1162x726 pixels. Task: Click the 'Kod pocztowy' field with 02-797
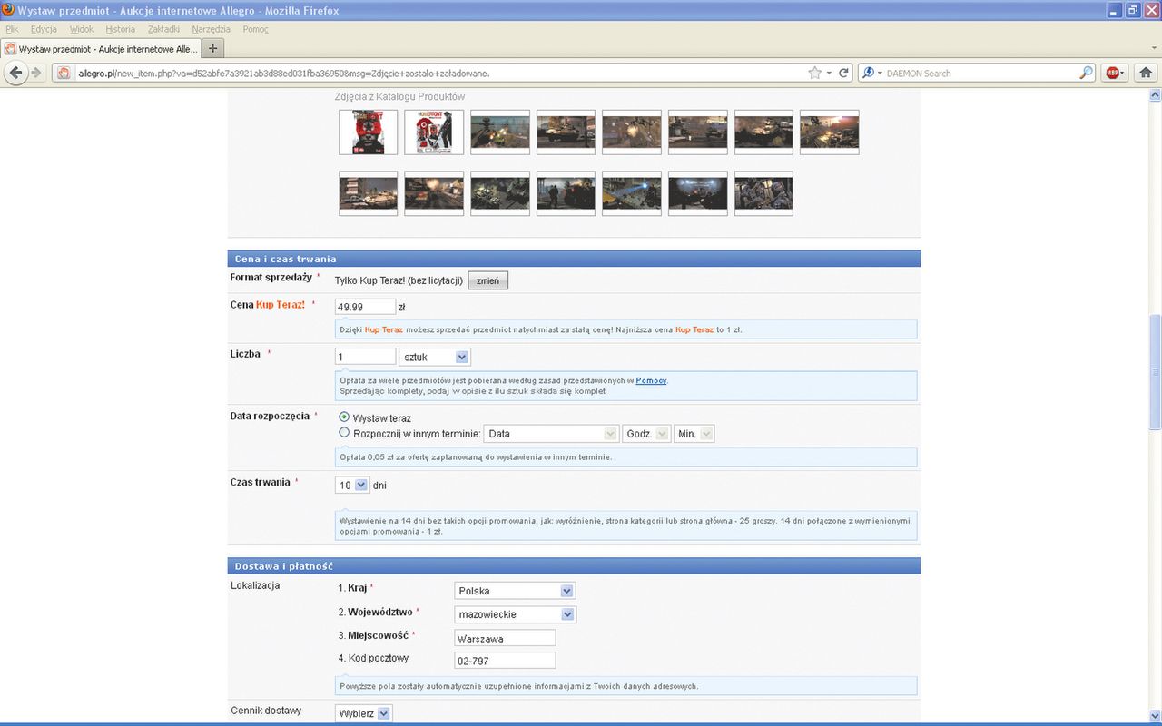pyautogui.click(x=505, y=661)
